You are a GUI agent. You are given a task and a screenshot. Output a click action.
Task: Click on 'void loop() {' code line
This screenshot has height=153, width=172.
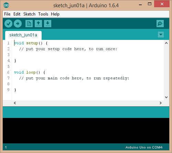[30, 72]
